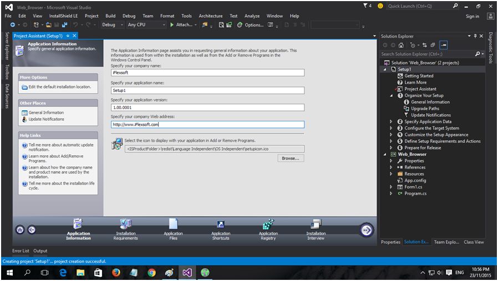Open the Application Files step icon
This screenshot has height=281, width=498.
coord(173,224)
